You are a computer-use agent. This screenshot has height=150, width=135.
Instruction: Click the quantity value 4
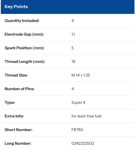pos(73,21)
